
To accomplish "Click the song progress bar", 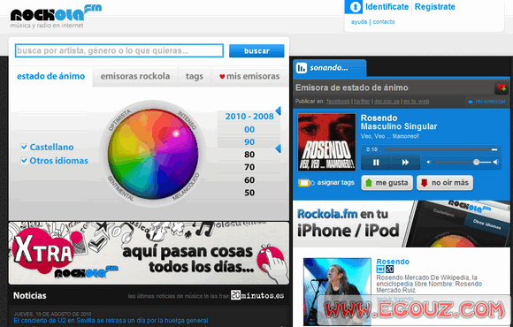I will (441, 149).
